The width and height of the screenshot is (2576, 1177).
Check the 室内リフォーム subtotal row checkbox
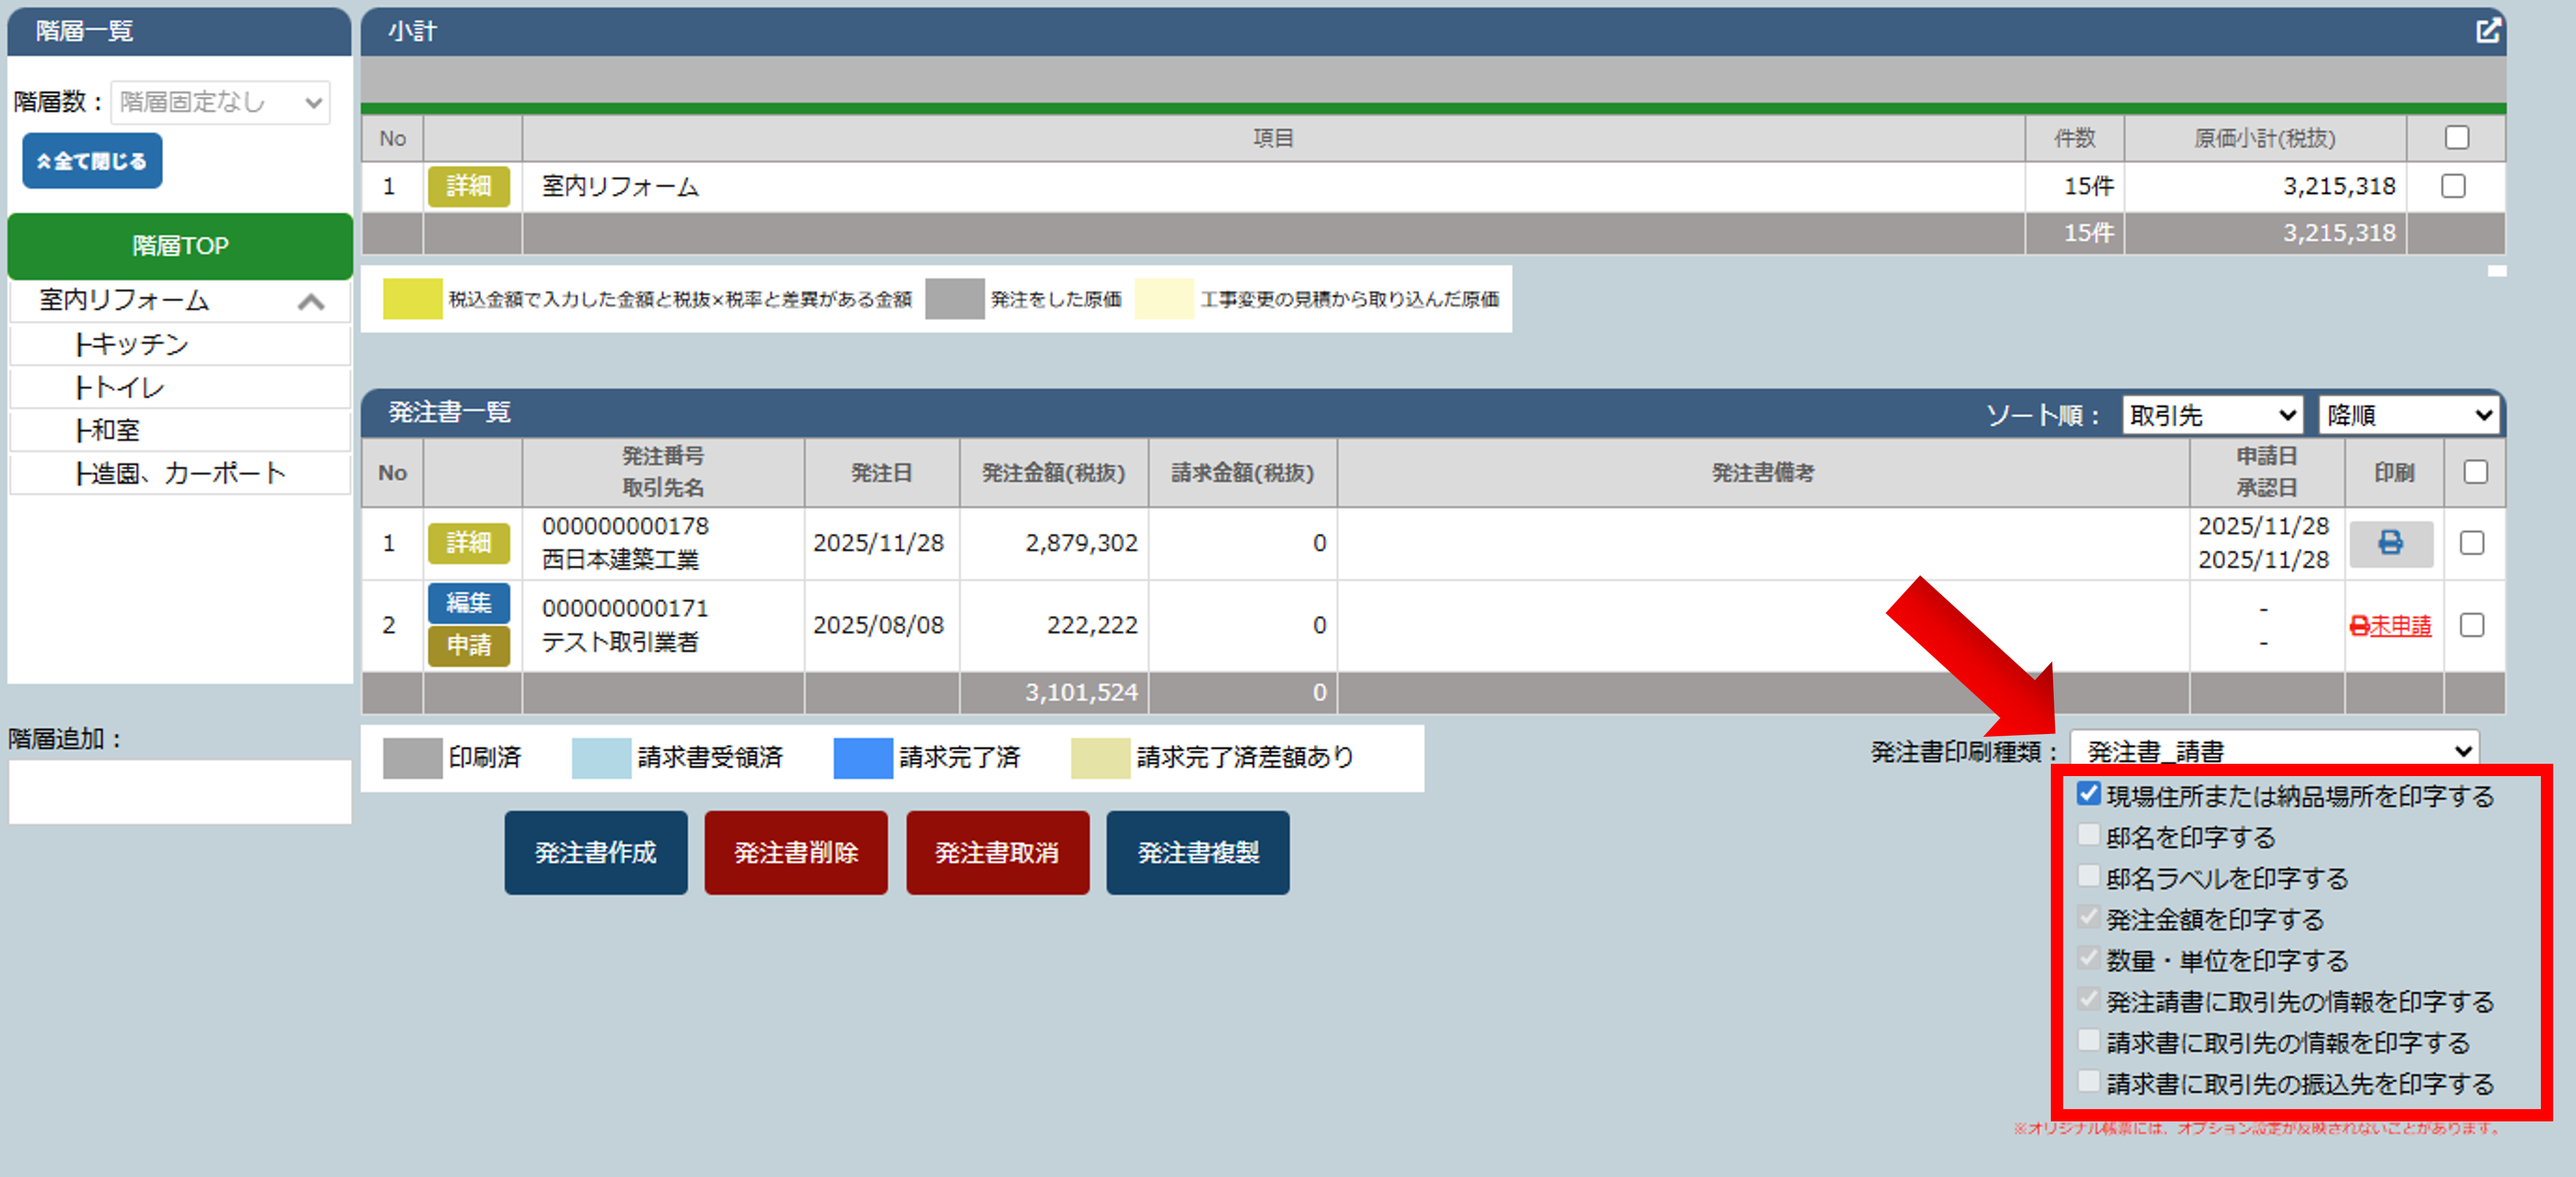2453,186
